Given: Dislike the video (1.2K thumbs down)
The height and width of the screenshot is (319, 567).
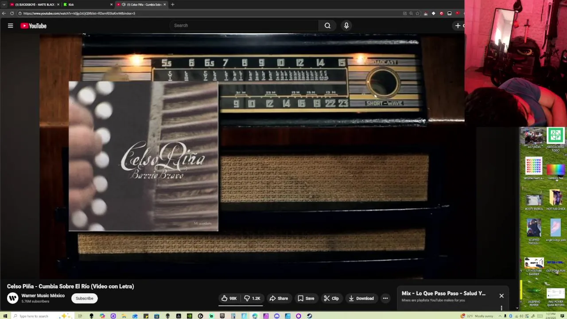Looking at the screenshot, I should click(252, 298).
